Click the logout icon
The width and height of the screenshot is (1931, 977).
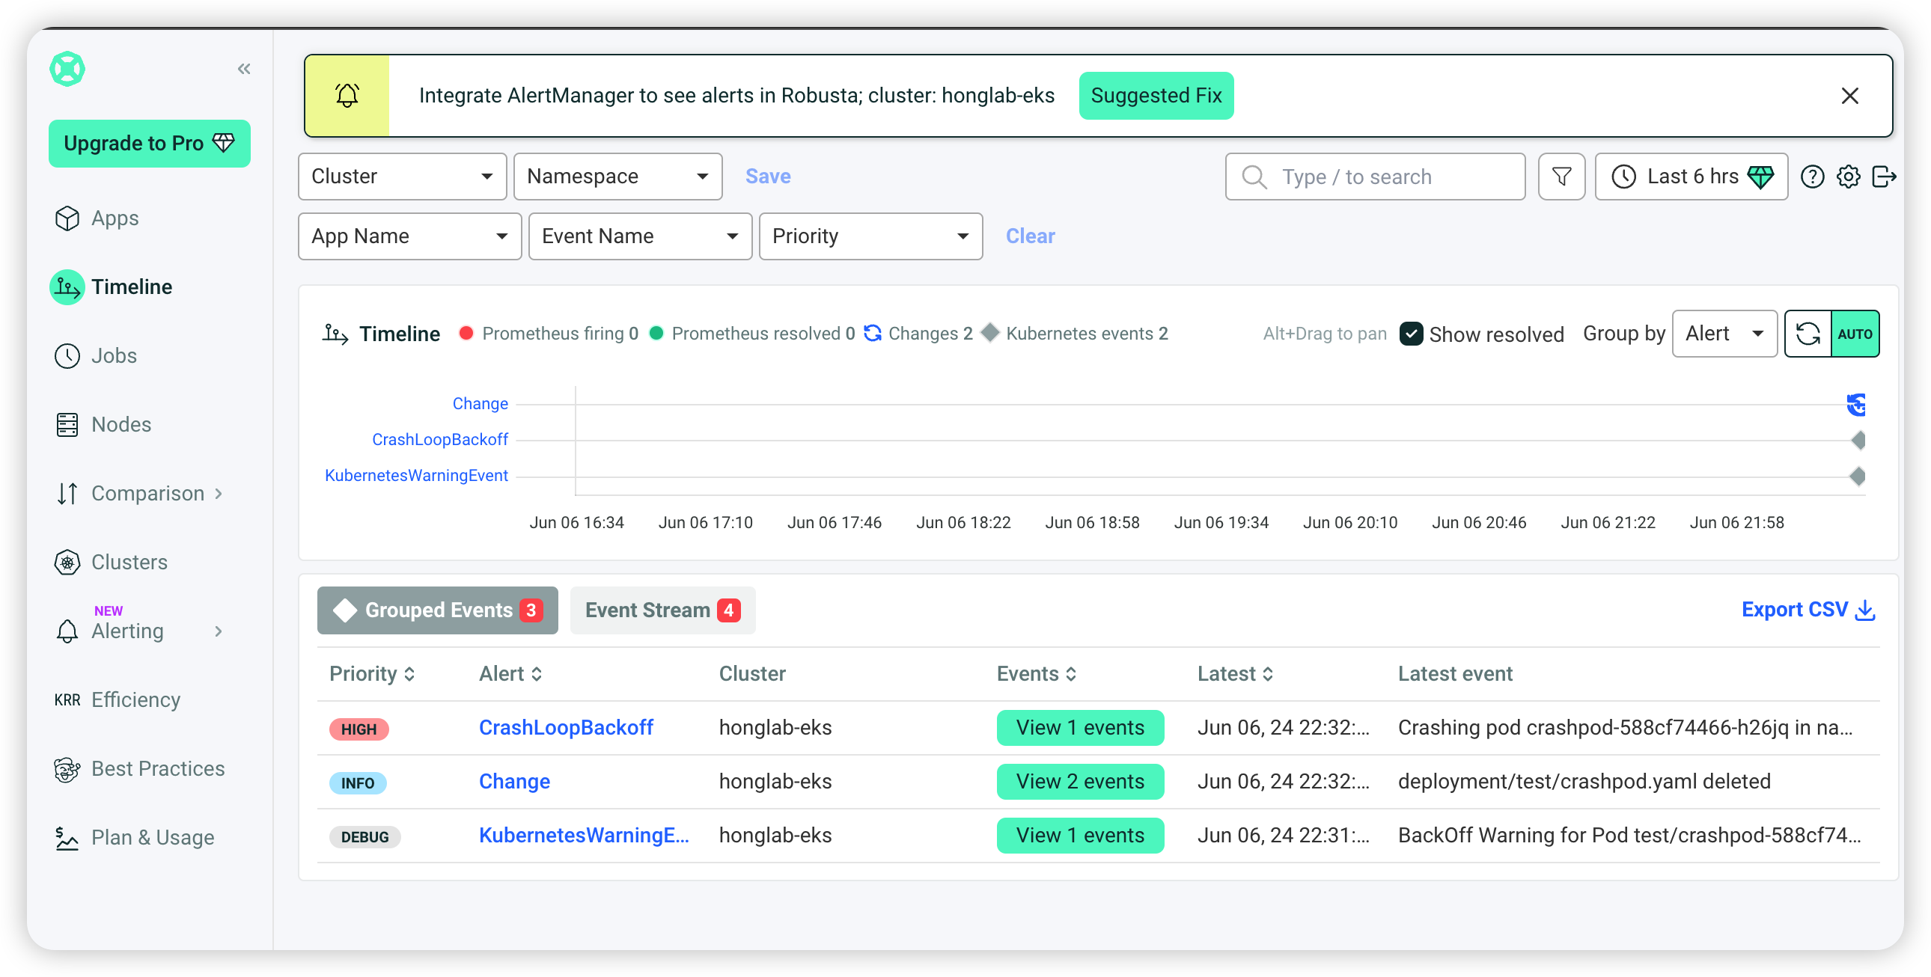1884,177
